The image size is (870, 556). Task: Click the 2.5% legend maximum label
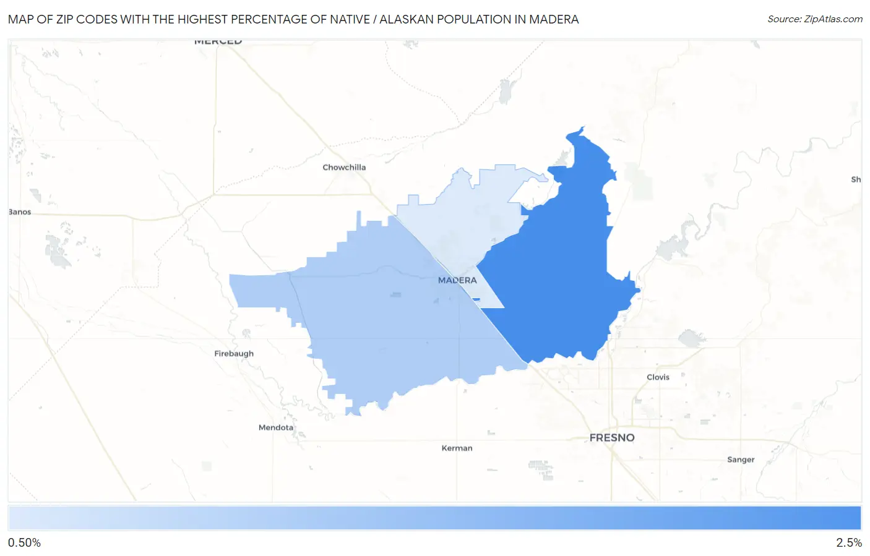pos(849,543)
